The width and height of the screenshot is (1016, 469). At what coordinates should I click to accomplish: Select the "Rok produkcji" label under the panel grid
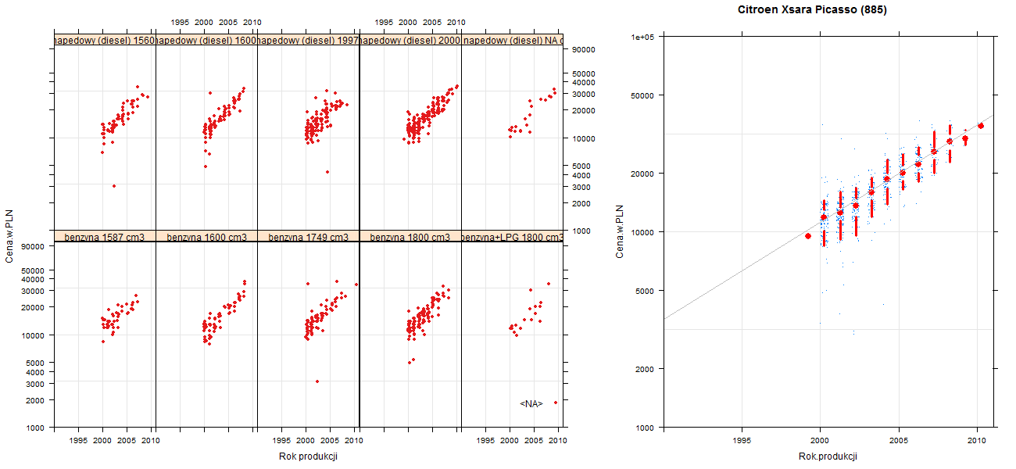point(308,456)
